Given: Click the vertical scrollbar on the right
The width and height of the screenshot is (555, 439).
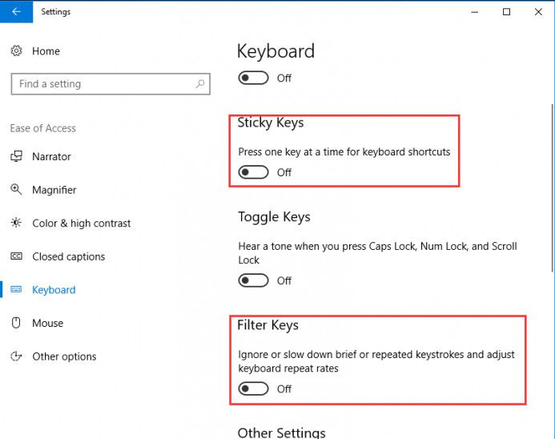Looking at the screenshot, I should click(552, 187).
